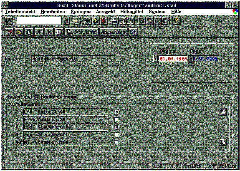Click the Abgrenzen button

(x=114, y=32)
